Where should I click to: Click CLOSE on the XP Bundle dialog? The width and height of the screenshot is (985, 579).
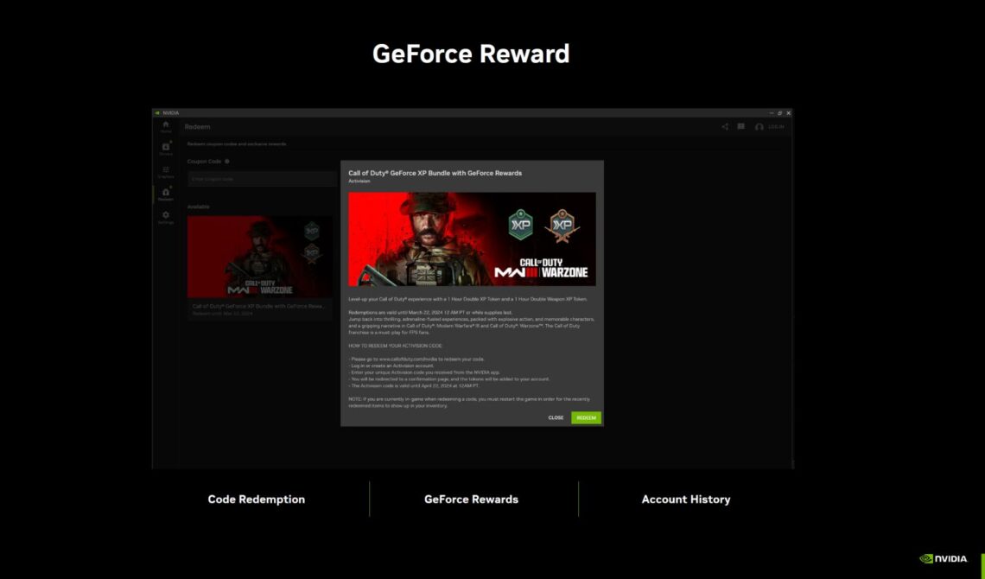coord(556,417)
